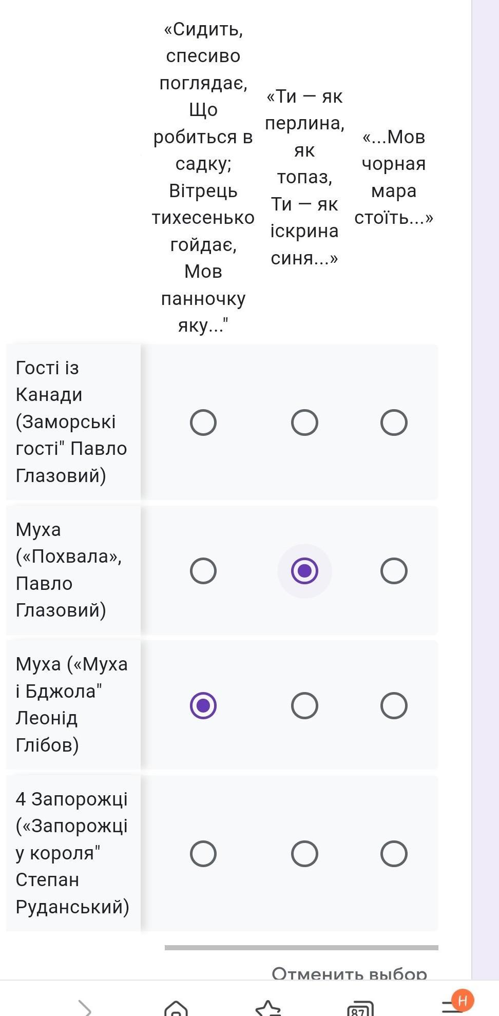
Task: Select «Ти — як перлина» for 4 Запорожці
Action: 304,854
